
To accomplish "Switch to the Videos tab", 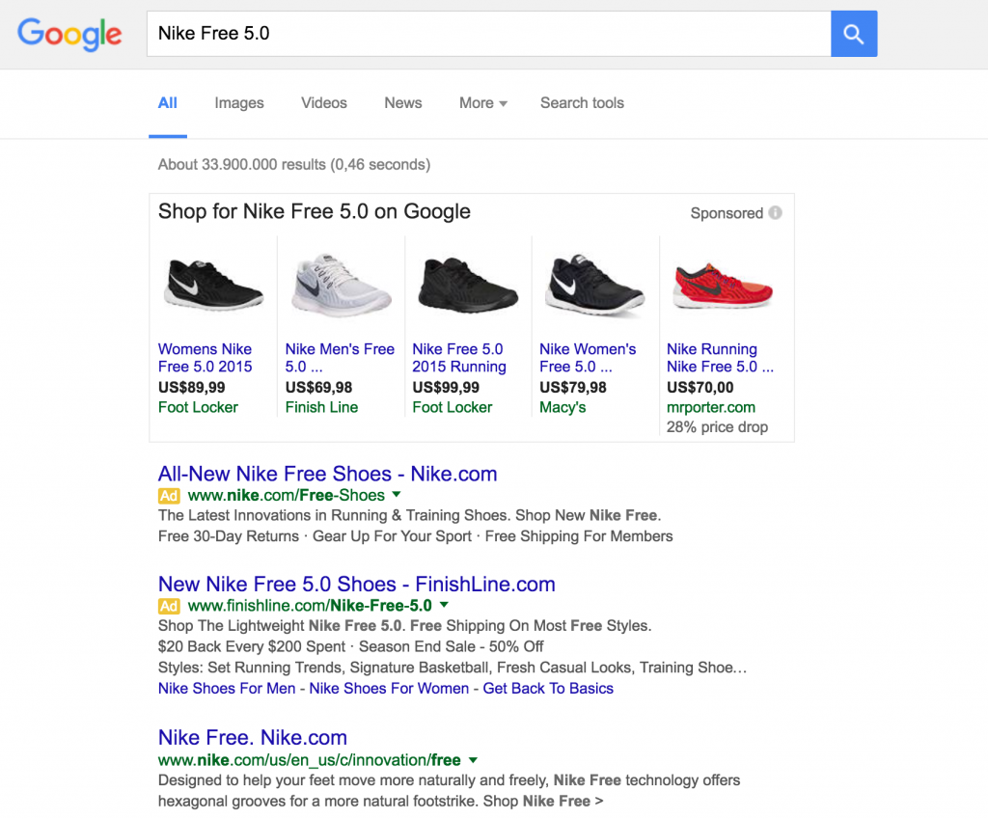I will [324, 102].
